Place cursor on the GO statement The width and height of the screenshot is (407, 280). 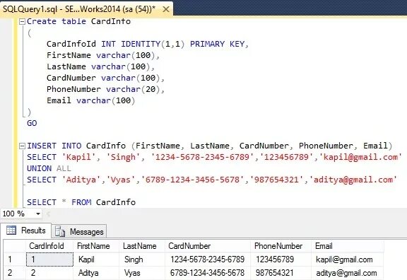32,123
